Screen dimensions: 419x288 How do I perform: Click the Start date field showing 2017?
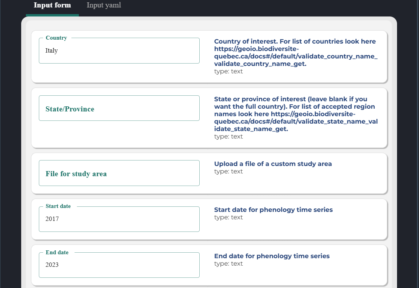click(119, 219)
